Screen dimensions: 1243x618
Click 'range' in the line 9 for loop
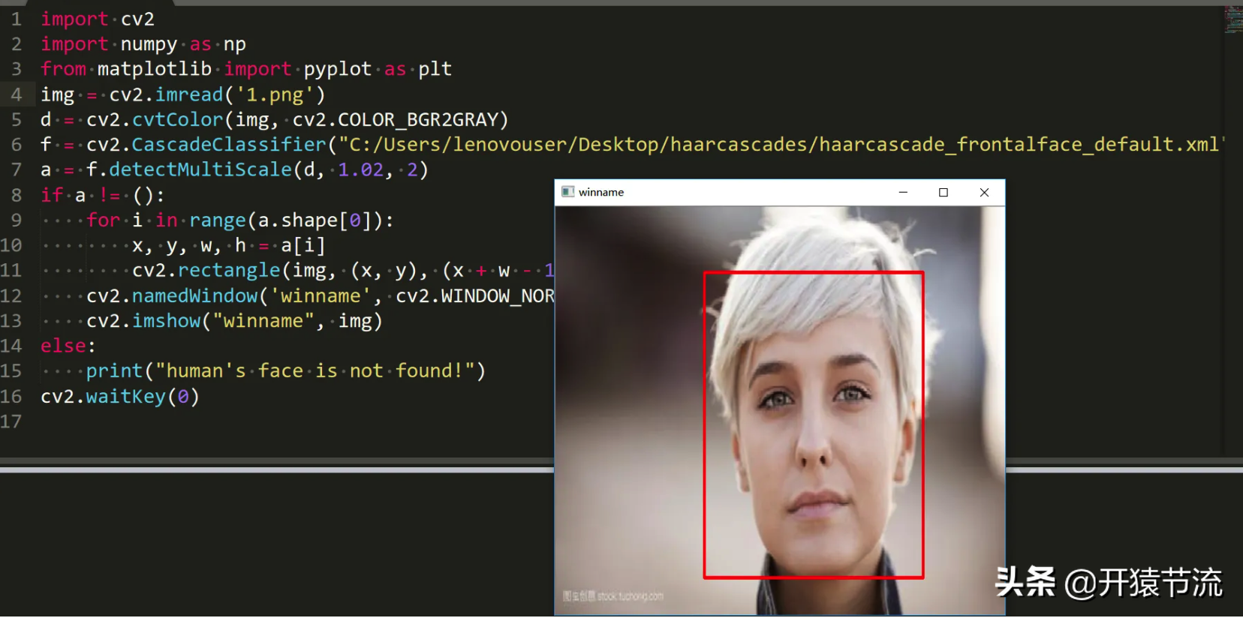point(218,220)
